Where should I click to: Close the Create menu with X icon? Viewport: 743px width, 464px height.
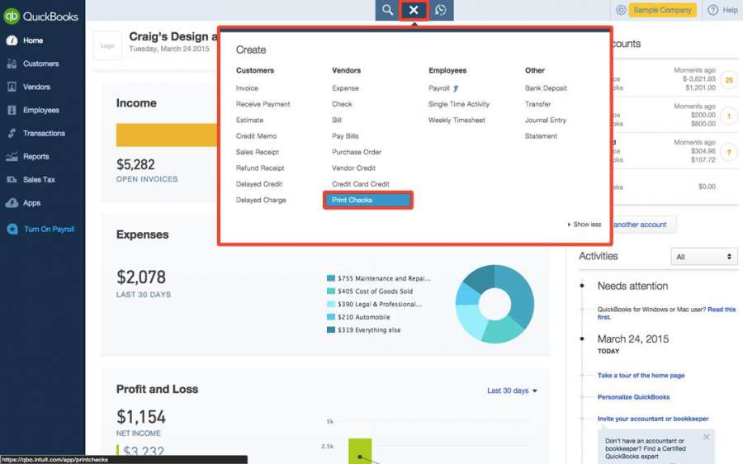(x=414, y=10)
